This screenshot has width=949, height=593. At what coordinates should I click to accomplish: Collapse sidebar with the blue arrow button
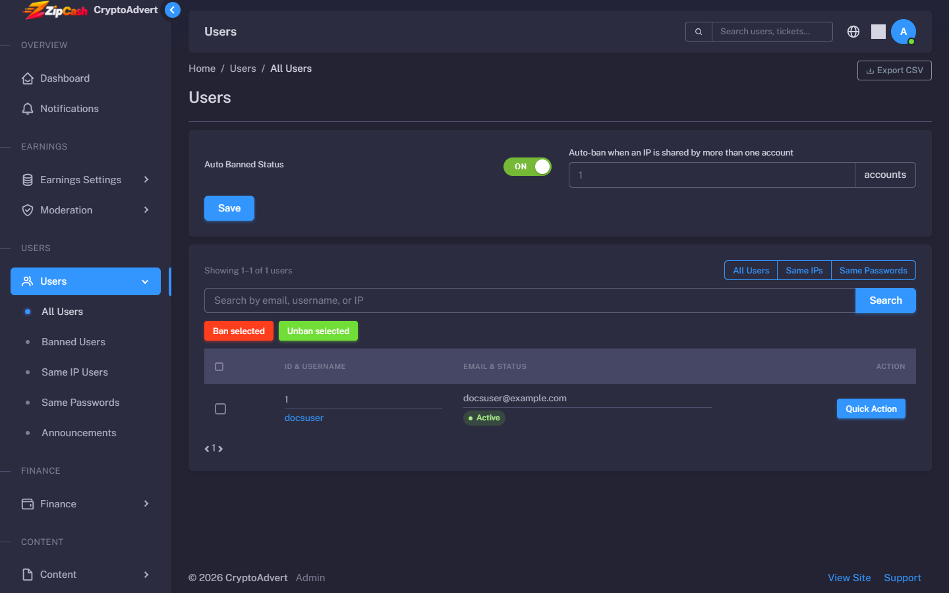[173, 10]
